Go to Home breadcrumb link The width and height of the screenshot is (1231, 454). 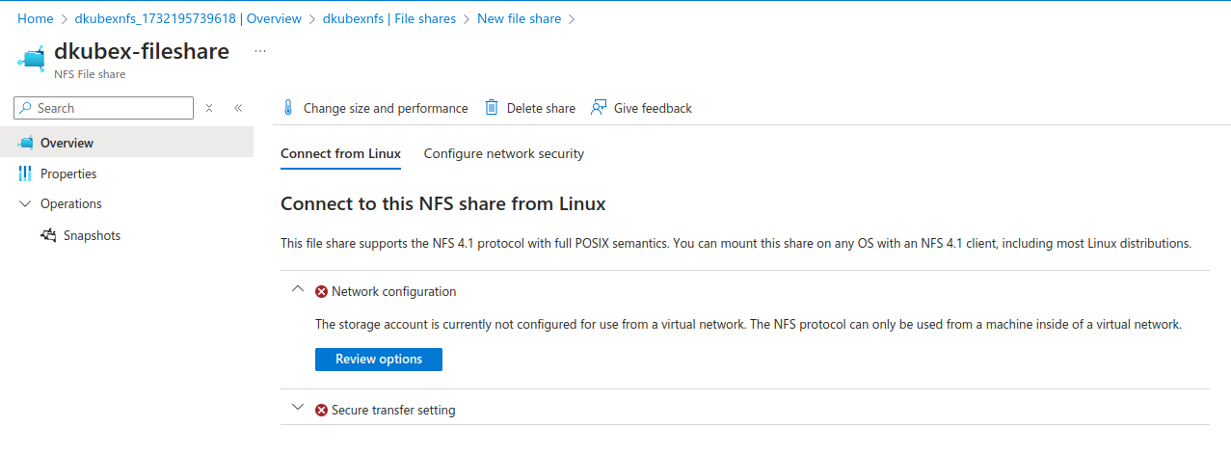click(35, 18)
